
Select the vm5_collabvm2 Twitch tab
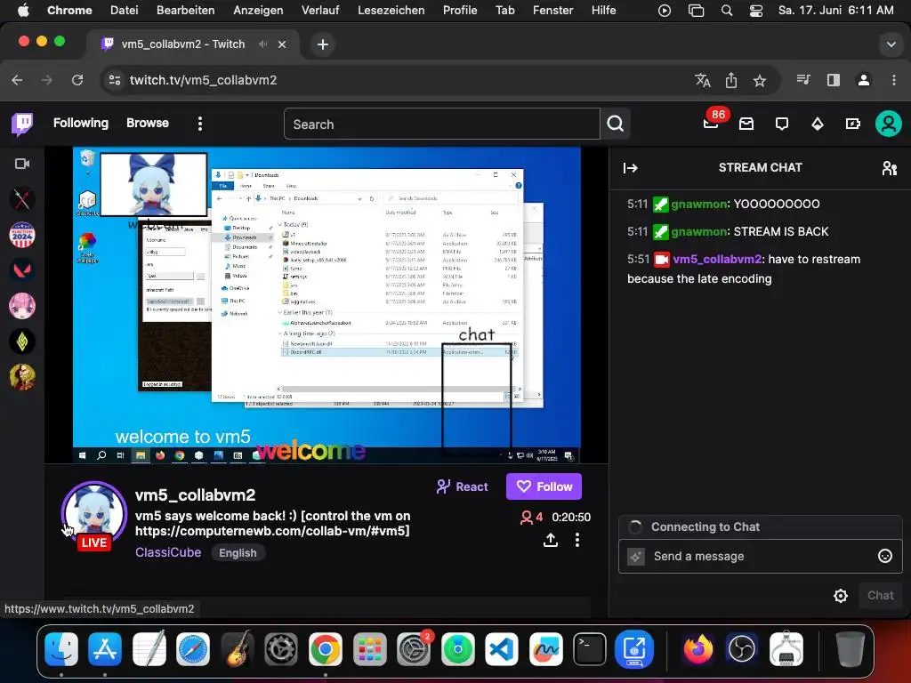click(193, 44)
